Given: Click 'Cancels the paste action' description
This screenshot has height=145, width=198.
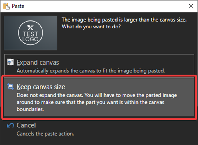Looking at the screenshot, I should pyautogui.click(x=45, y=134).
